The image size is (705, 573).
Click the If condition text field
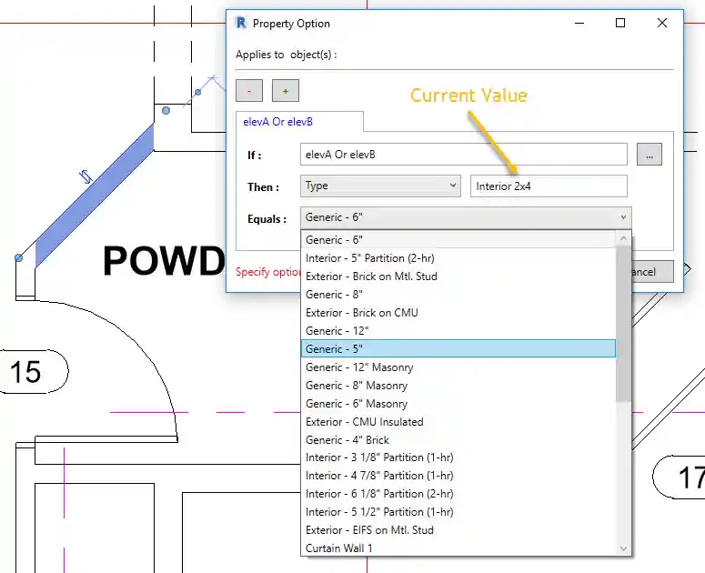click(463, 155)
